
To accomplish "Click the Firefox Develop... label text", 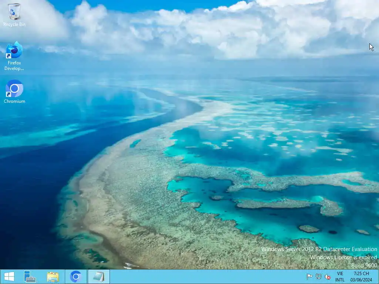I will tap(14, 66).
